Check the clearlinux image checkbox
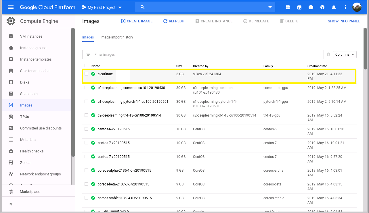The height and width of the screenshot is (213, 369). click(x=86, y=74)
